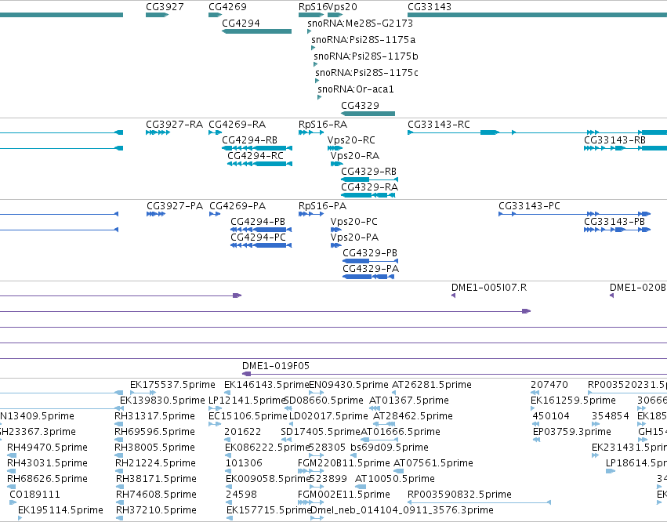This screenshot has height=522, width=667.
Task: Click the Vps20-RA transcript label
Action: pos(355,156)
